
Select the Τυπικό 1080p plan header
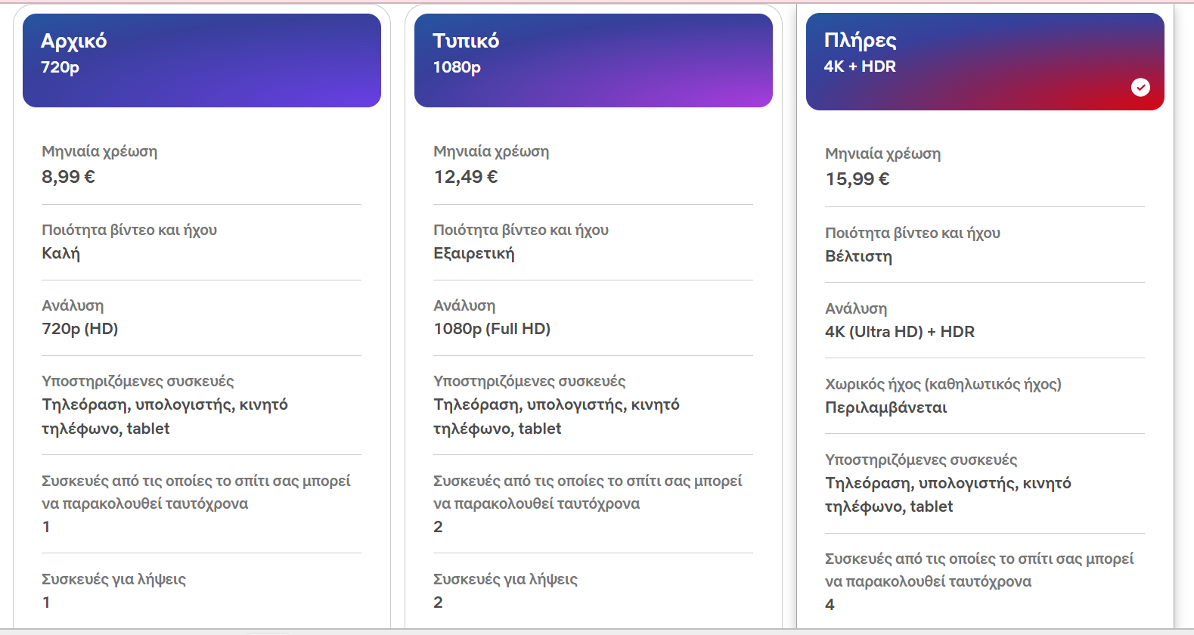(593, 60)
